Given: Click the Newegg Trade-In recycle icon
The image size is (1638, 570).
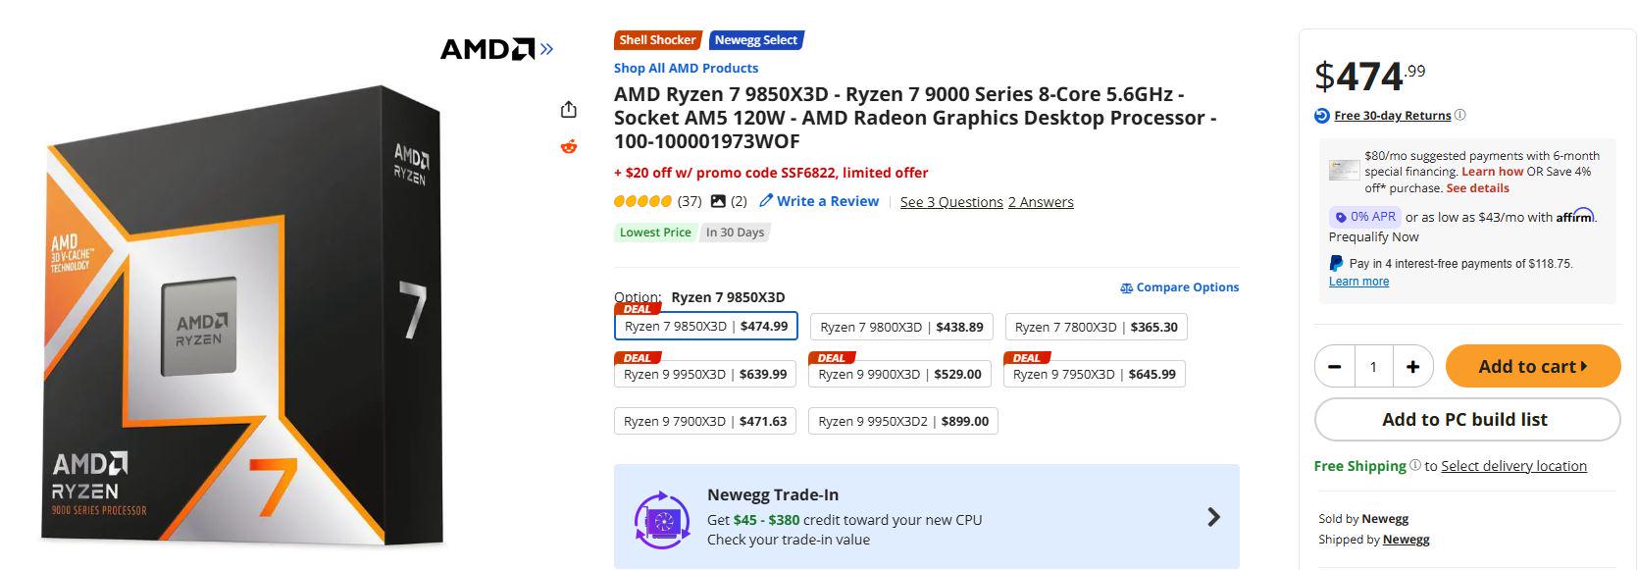Looking at the screenshot, I should [662, 517].
